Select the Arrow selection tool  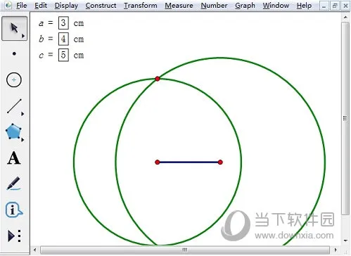point(14,28)
